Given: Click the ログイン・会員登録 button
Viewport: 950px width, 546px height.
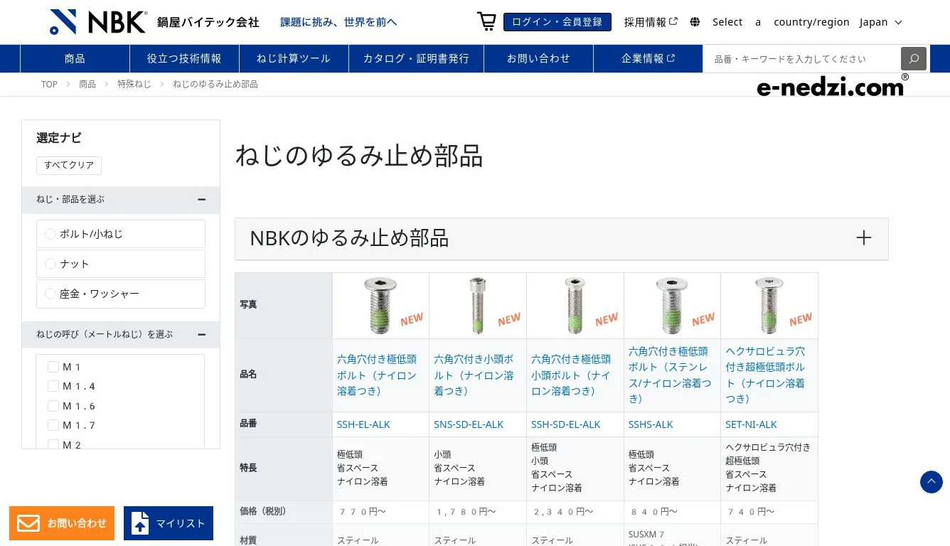Looking at the screenshot, I should (557, 22).
